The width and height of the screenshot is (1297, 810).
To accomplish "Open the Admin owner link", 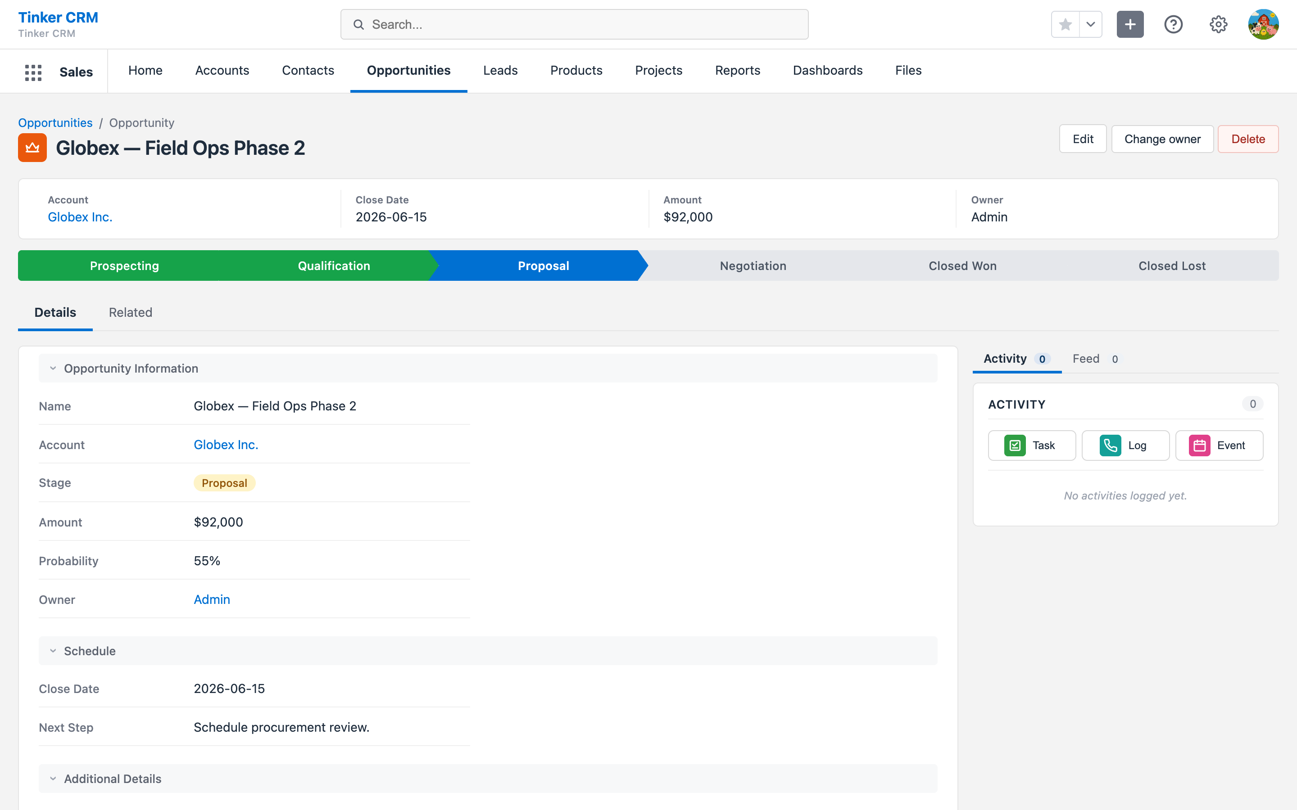I will pyautogui.click(x=212, y=599).
